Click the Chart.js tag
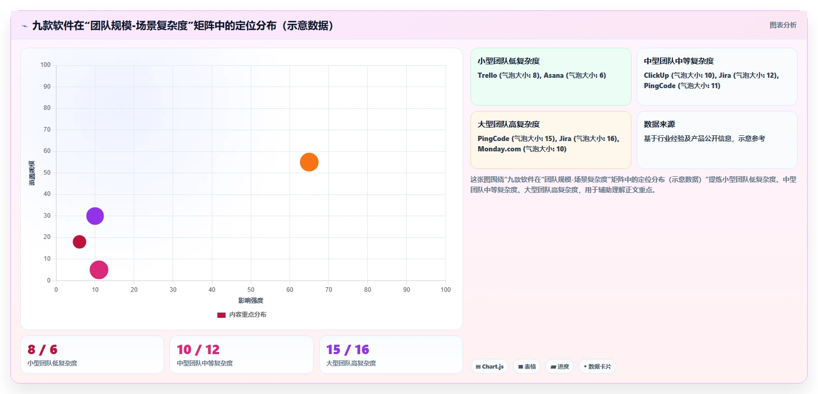 click(x=490, y=367)
